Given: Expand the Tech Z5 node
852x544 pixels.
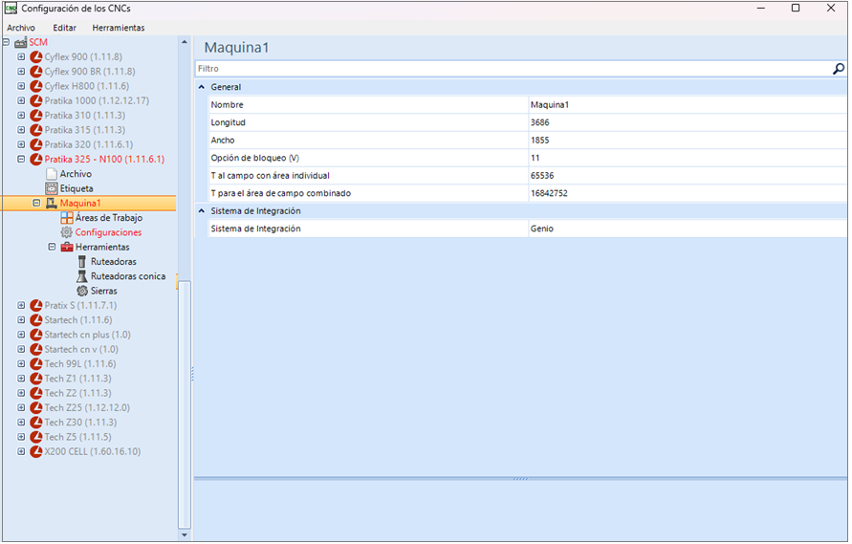Looking at the screenshot, I should coord(21,437).
